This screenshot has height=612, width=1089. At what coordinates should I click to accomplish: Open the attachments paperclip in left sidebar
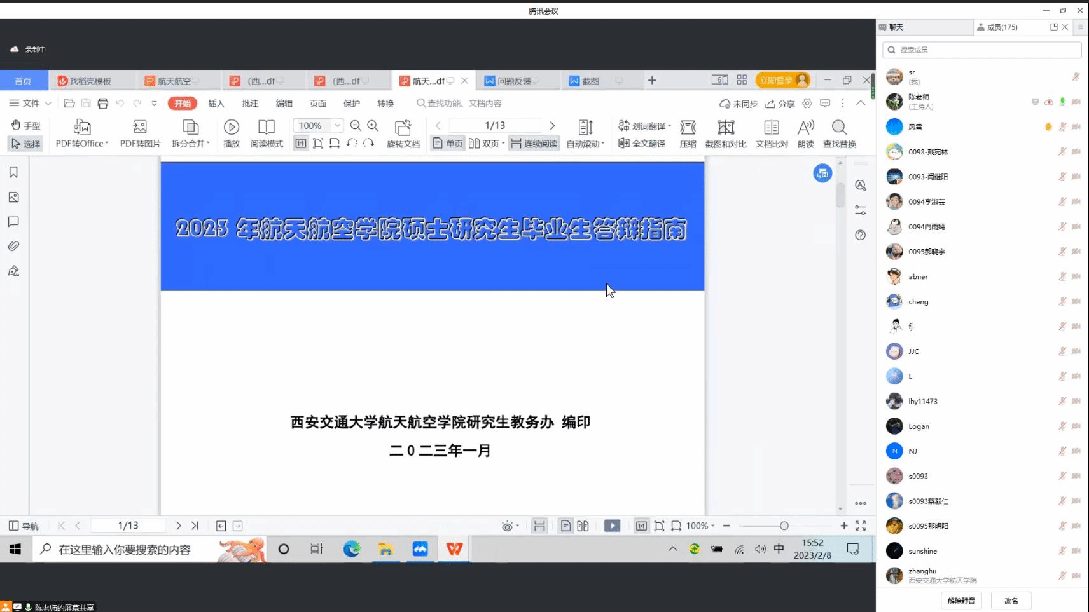point(13,246)
